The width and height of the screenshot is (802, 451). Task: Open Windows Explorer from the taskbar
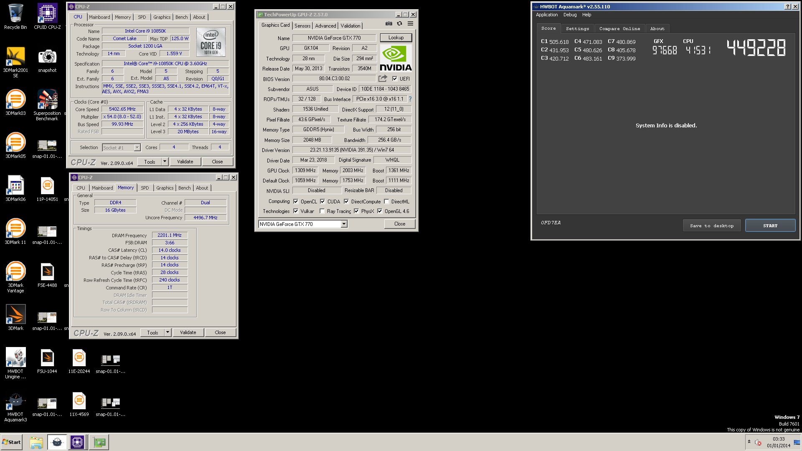click(x=36, y=442)
